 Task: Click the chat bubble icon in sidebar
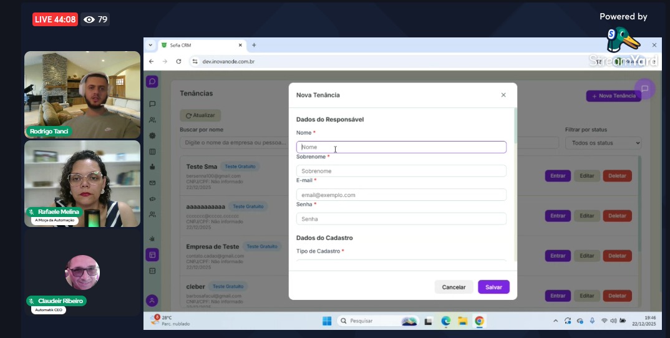(x=152, y=104)
